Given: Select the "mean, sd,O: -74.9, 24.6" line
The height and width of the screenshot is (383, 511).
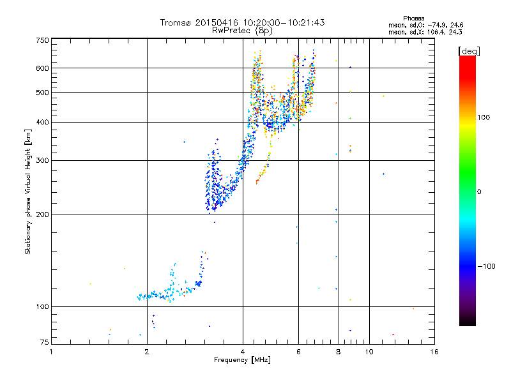Looking at the screenshot, I should coord(425,25).
